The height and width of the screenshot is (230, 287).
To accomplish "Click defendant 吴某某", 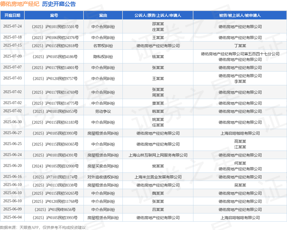I will tap(240, 185).
